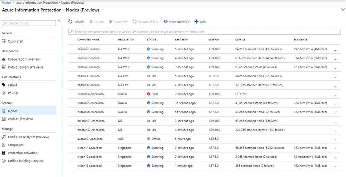Open more options for mescan02.emea.local
Screen dimensions: 346x177
coord(335,131)
